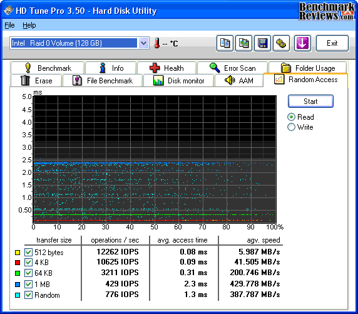
Task: Click the save floppy disk icon
Action: coord(262,43)
